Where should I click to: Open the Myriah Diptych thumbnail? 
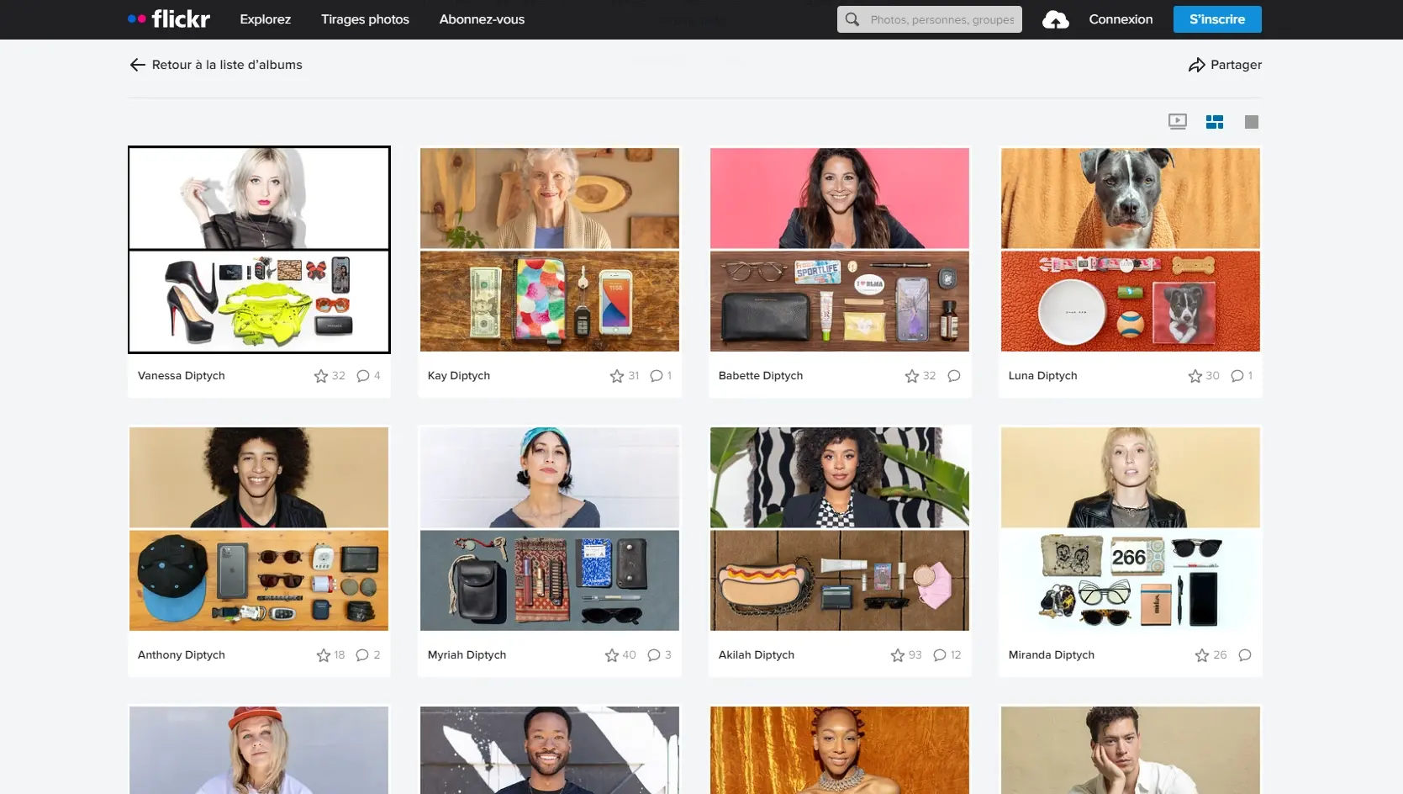click(550, 529)
